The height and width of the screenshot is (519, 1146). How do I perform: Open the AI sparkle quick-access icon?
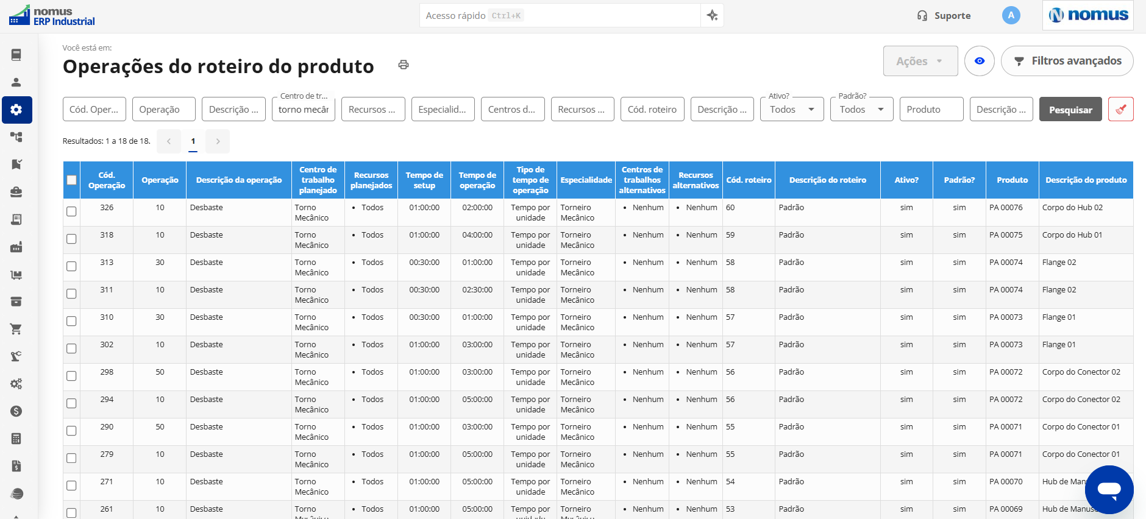point(712,15)
